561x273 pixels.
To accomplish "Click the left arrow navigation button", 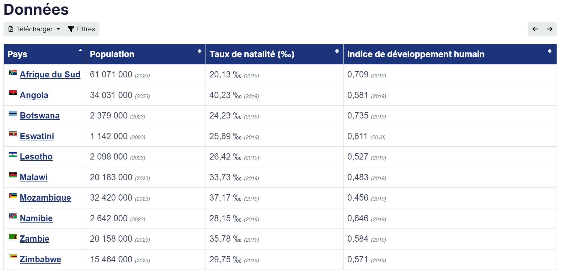I will (535, 29).
